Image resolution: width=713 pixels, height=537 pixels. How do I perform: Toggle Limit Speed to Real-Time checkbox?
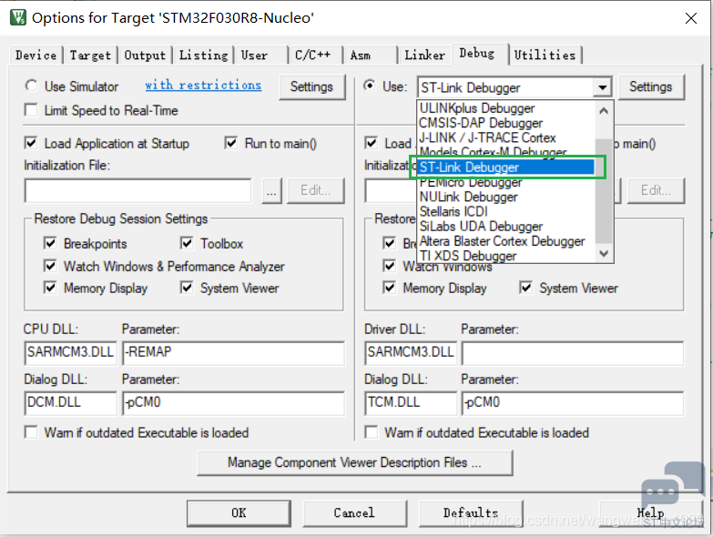coord(31,110)
